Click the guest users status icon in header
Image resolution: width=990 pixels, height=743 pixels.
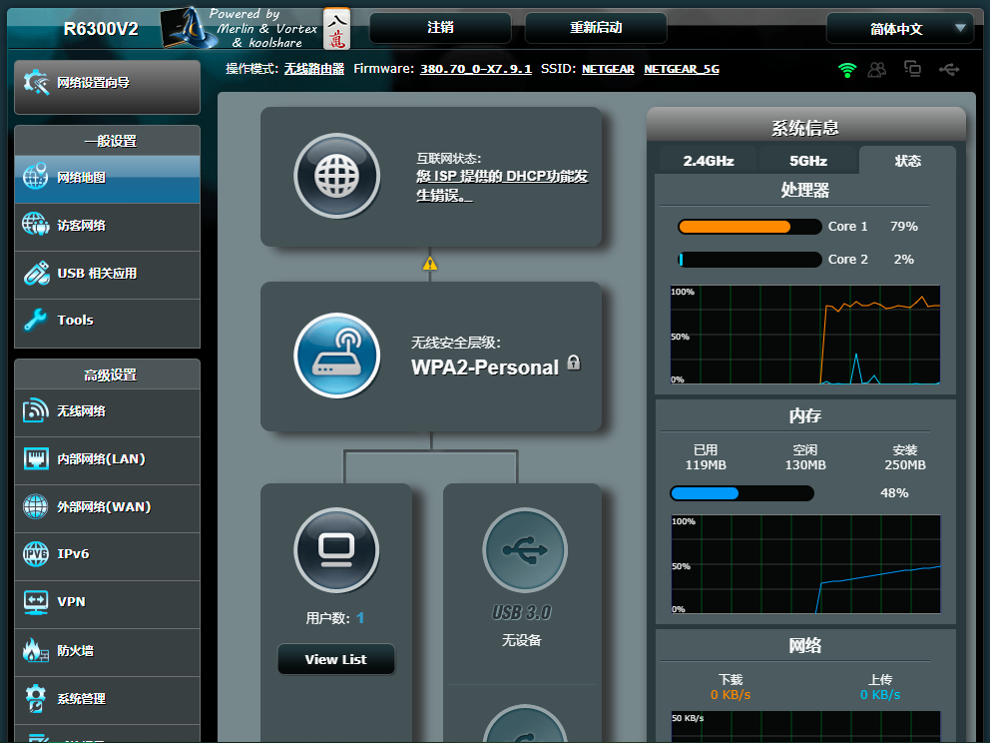(877, 70)
